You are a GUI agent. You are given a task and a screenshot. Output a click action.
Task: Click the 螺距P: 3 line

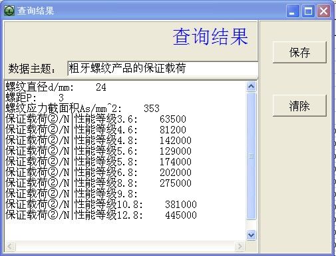pyautogui.click(x=35, y=97)
